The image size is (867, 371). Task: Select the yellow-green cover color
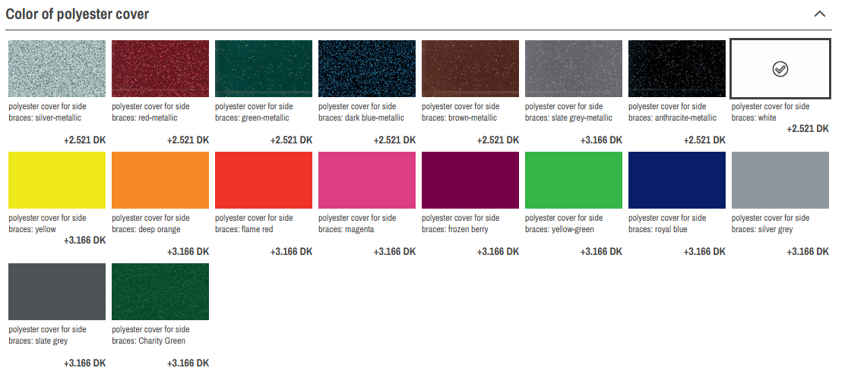(574, 180)
